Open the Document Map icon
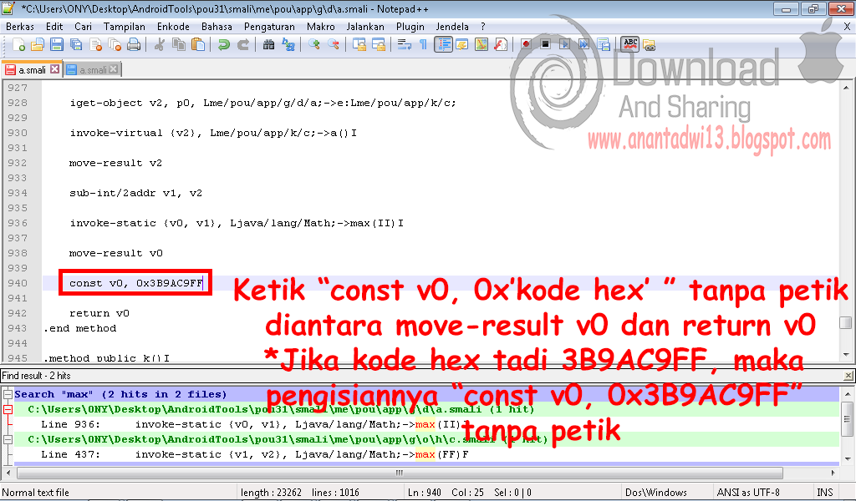Screen dimensions: 856x501 pos(481,45)
